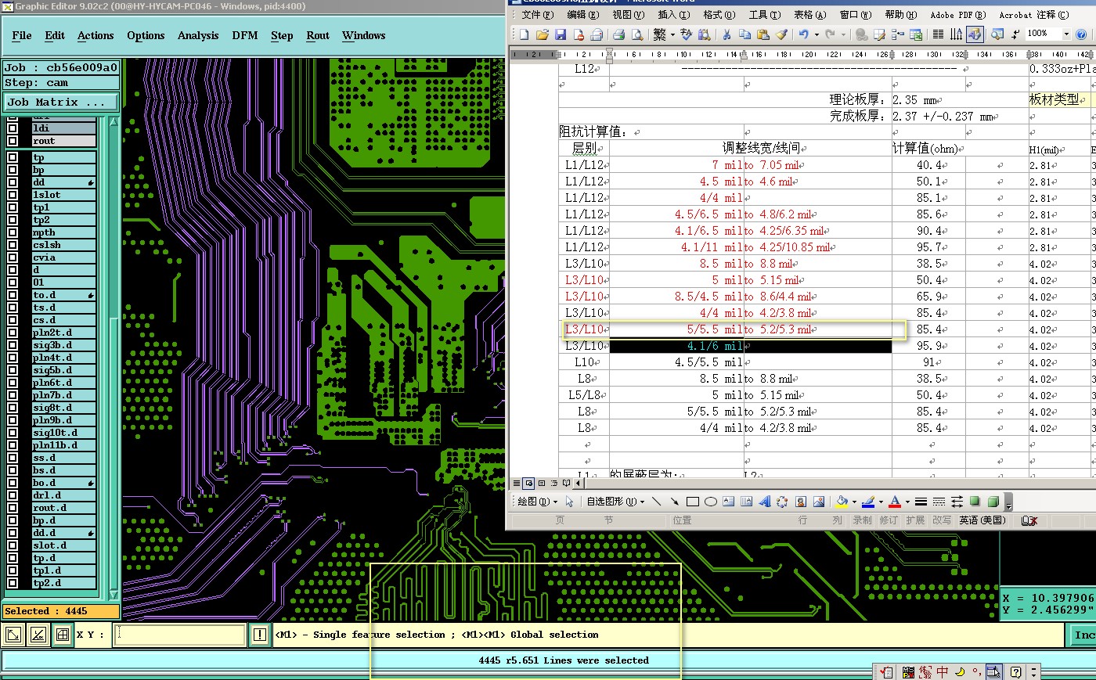Click the Save icon in Word toolbar
Screen dimensions: 1096x680
(561, 34)
